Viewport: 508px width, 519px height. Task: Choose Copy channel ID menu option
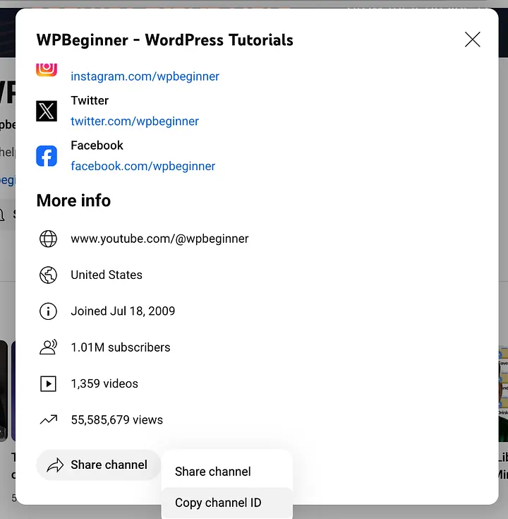218,503
